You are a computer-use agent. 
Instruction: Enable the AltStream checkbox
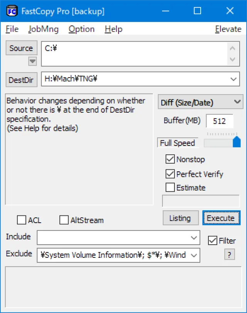click(64, 220)
